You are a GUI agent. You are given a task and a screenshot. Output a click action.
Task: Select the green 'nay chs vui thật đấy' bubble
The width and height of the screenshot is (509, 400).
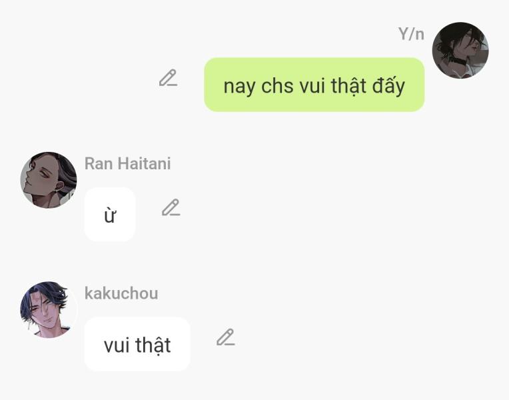(x=314, y=85)
